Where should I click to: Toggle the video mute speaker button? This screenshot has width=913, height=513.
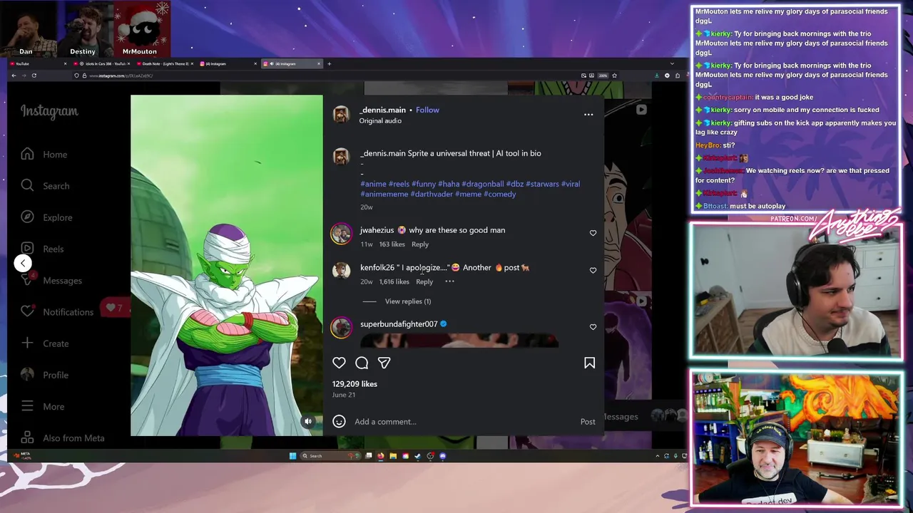308,421
